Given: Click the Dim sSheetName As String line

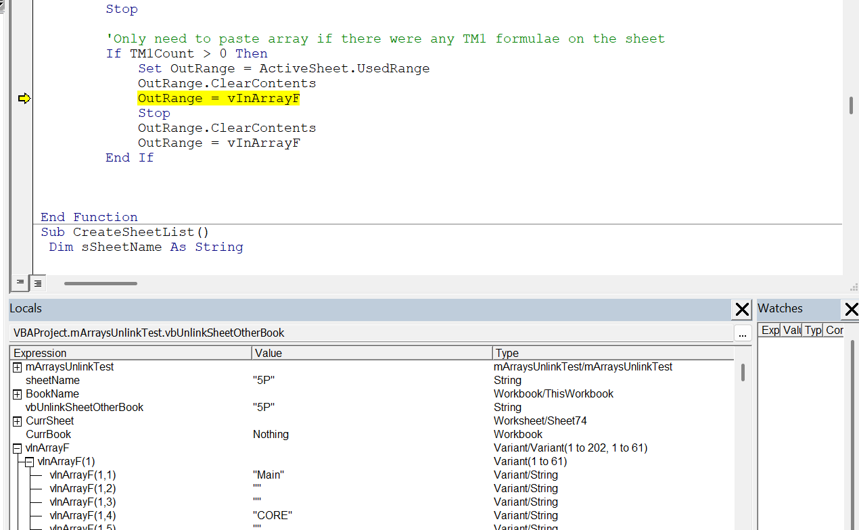Looking at the screenshot, I should point(145,247).
